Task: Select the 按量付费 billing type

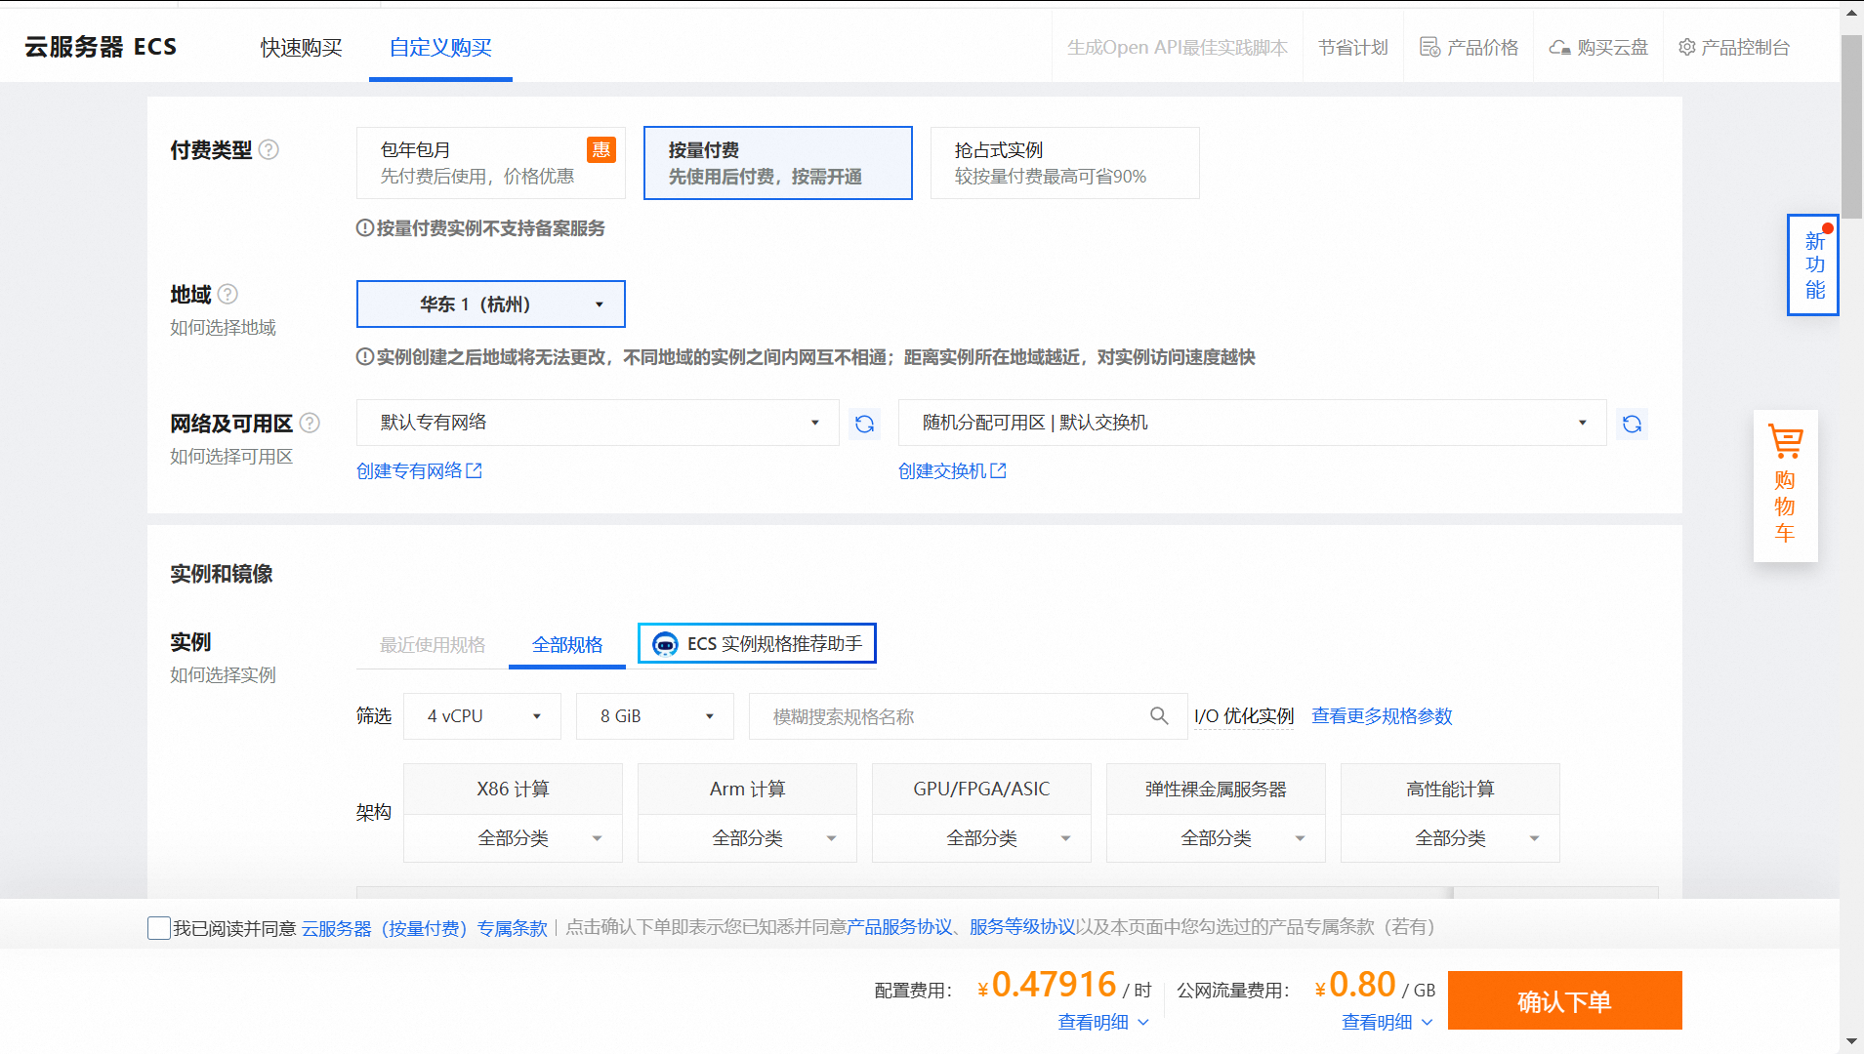Action: pos(777,163)
